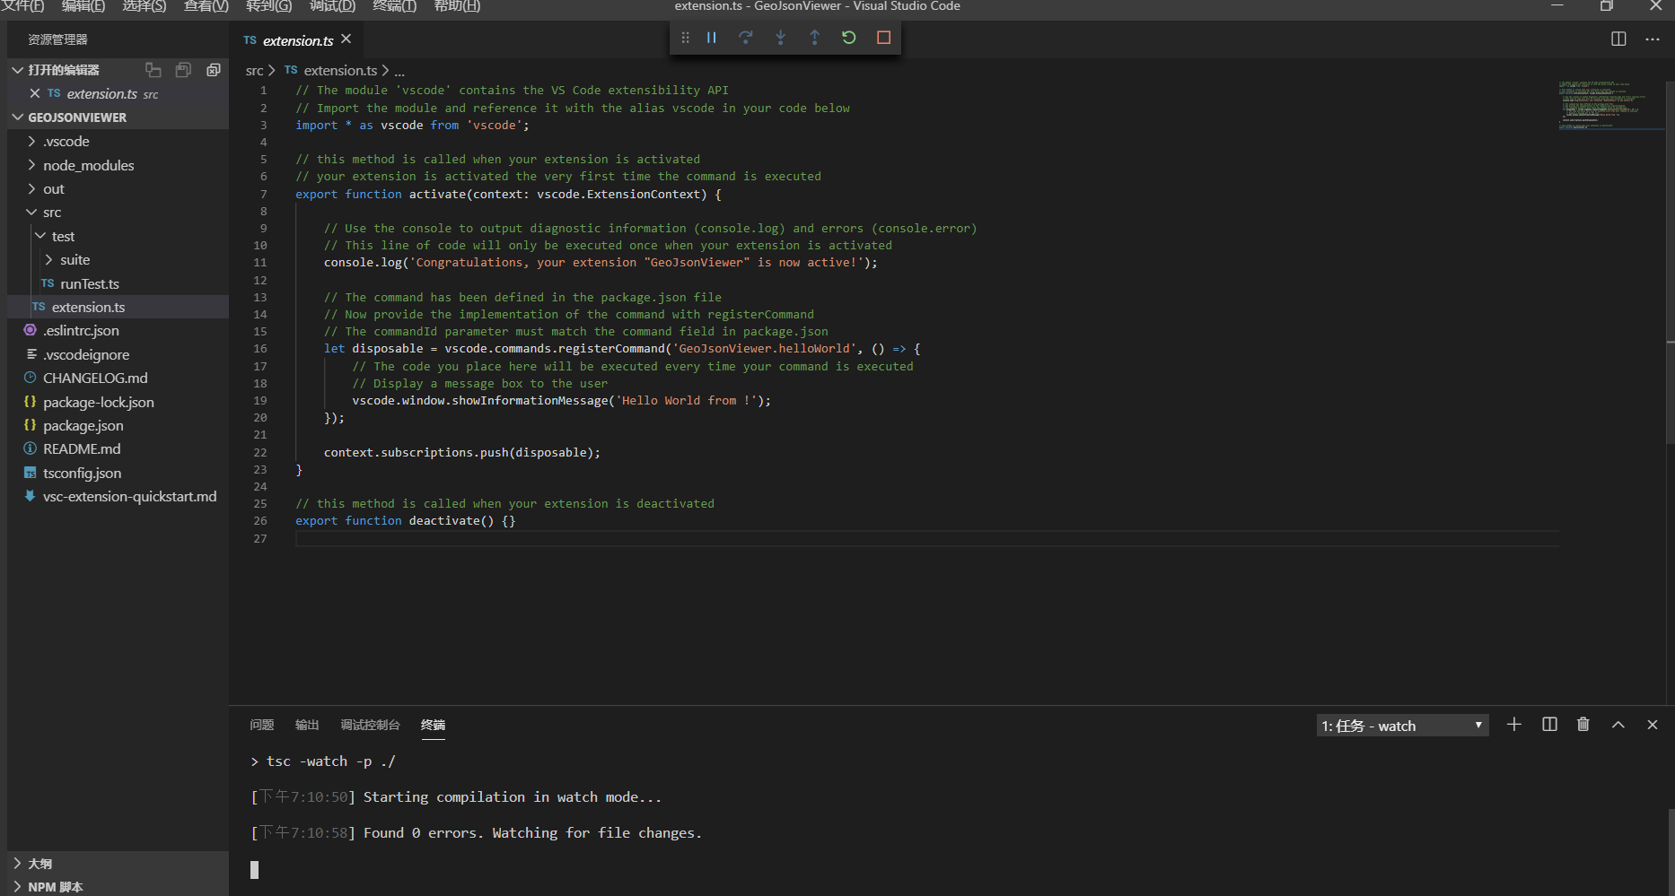This screenshot has width=1675, height=896.
Task: Maximize the terminal panel with the chevron
Action: [x=1618, y=725]
